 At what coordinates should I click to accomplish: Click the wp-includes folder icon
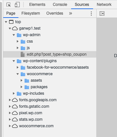click(x=19, y=94)
